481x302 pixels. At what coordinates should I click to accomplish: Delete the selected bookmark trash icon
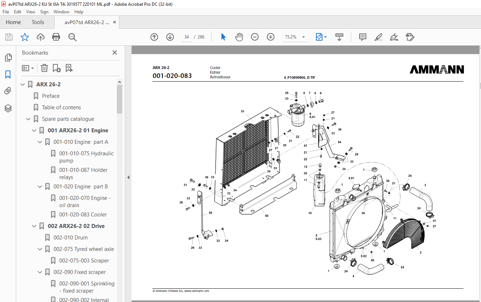pos(44,68)
